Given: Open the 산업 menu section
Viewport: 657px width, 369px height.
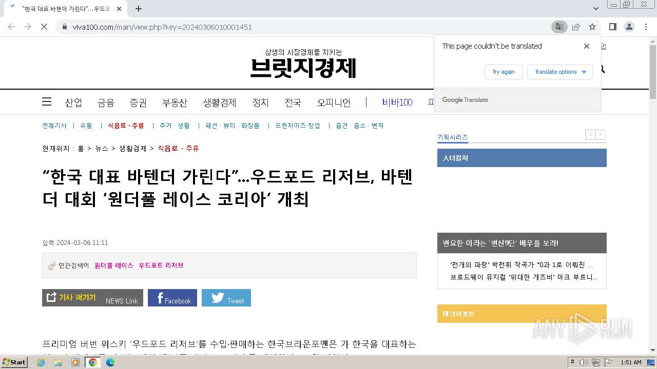Looking at the screenshot, I should pyautogui.click(x=73, y=102).
